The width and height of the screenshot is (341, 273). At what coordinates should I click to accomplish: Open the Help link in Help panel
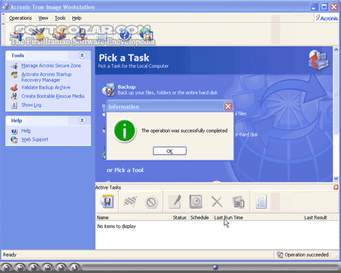point(26,131)
